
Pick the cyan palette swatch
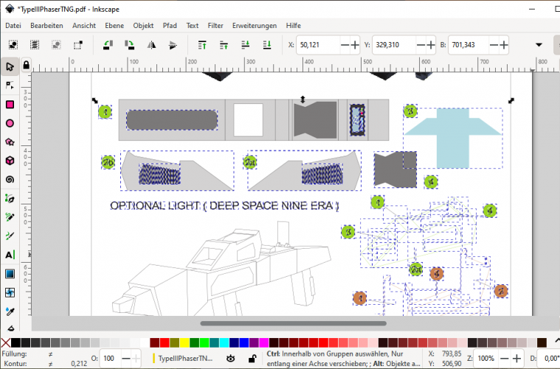pyautogui.click(x=224, y=343)
